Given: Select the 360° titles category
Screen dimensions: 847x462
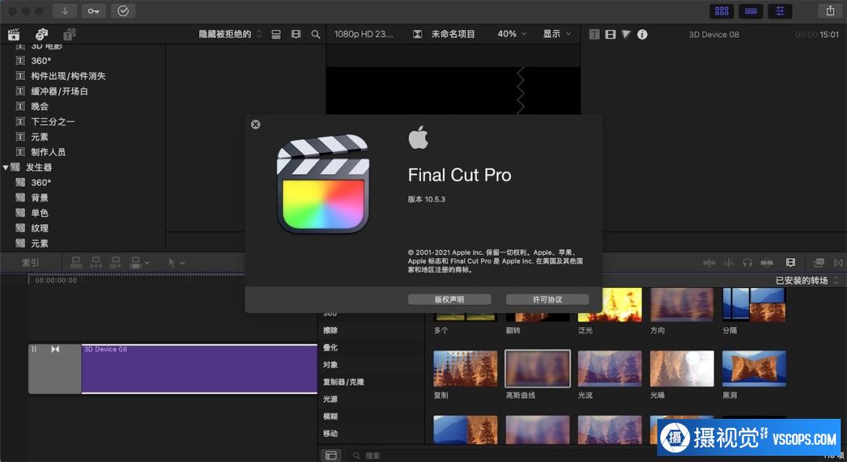Looking at the screenshot, I should (x=41, y=61).
